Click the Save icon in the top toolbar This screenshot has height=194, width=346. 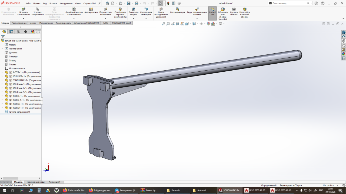(129, 3)
